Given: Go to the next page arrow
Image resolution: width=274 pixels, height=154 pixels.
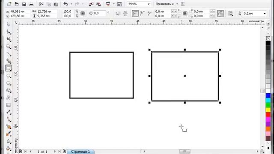Looking at the screenshot, I should pos(55,151).
